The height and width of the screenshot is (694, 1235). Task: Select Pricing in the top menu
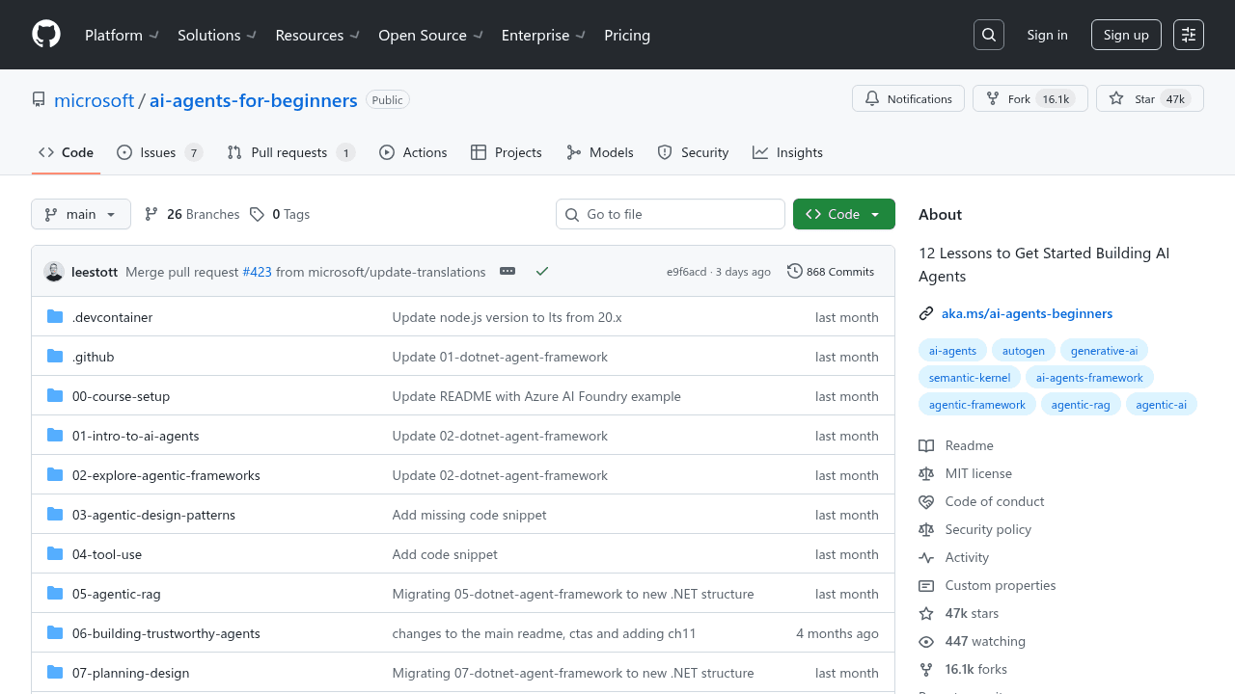click(627, 35)
